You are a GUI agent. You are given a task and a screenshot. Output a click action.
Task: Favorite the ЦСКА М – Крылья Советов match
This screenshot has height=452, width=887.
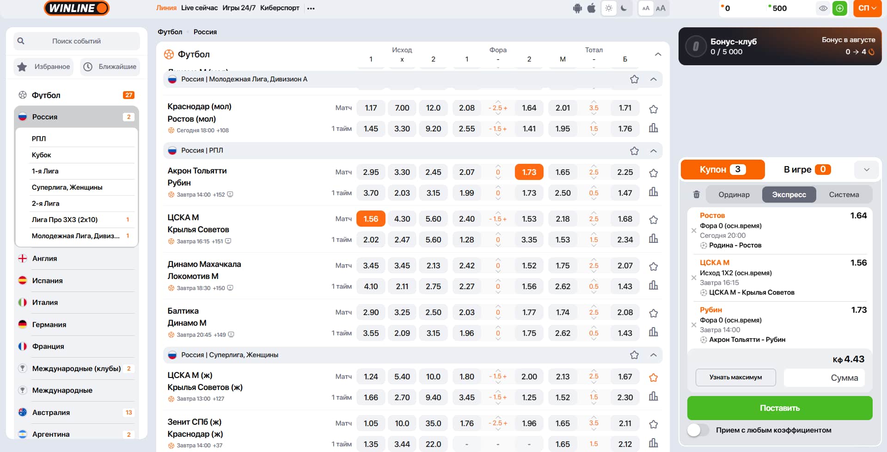(653, 220)
